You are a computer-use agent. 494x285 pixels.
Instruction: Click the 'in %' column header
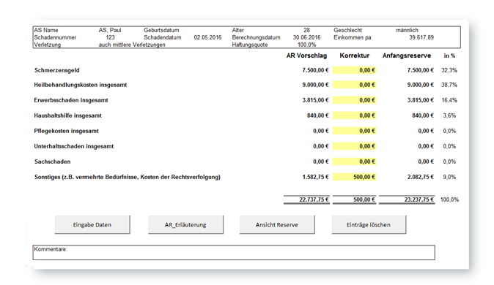(449, 56)
